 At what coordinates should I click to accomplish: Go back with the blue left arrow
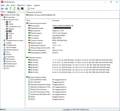click(2, 8)
